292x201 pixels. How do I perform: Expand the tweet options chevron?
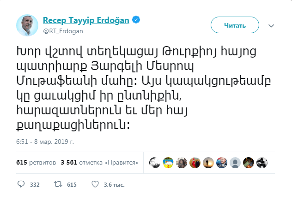point(271,25)
